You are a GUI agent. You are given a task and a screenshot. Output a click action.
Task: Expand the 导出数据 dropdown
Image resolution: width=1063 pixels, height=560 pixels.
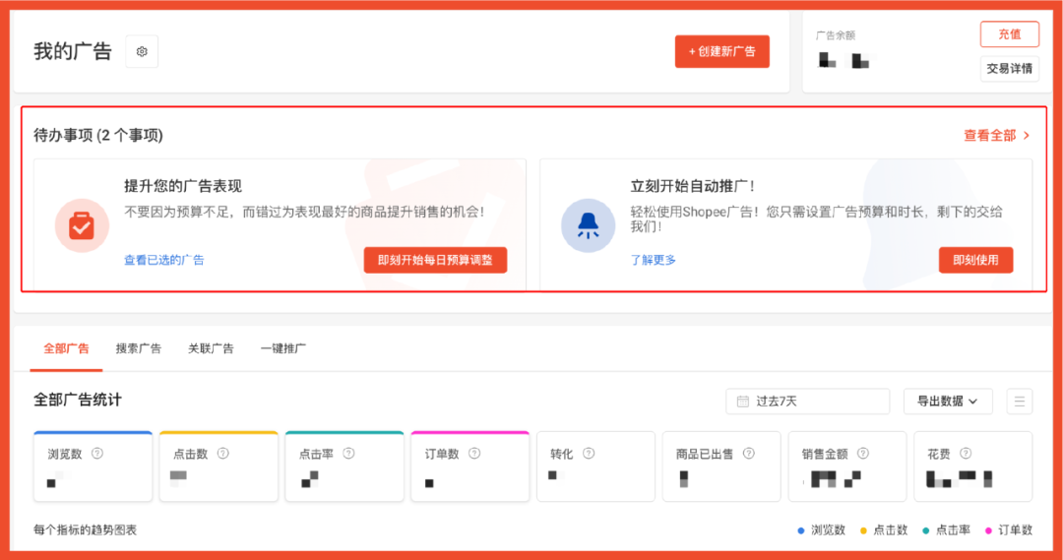pos(948,402)
